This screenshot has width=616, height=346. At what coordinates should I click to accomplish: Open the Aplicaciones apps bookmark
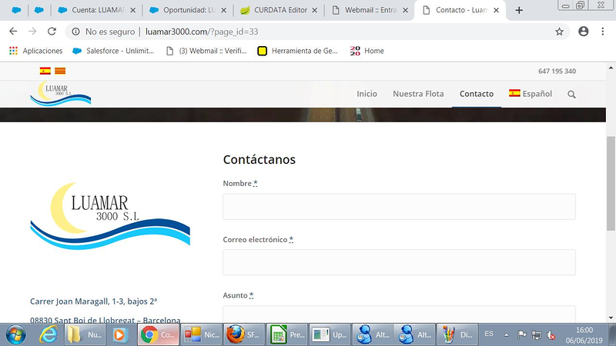(35, 51)
